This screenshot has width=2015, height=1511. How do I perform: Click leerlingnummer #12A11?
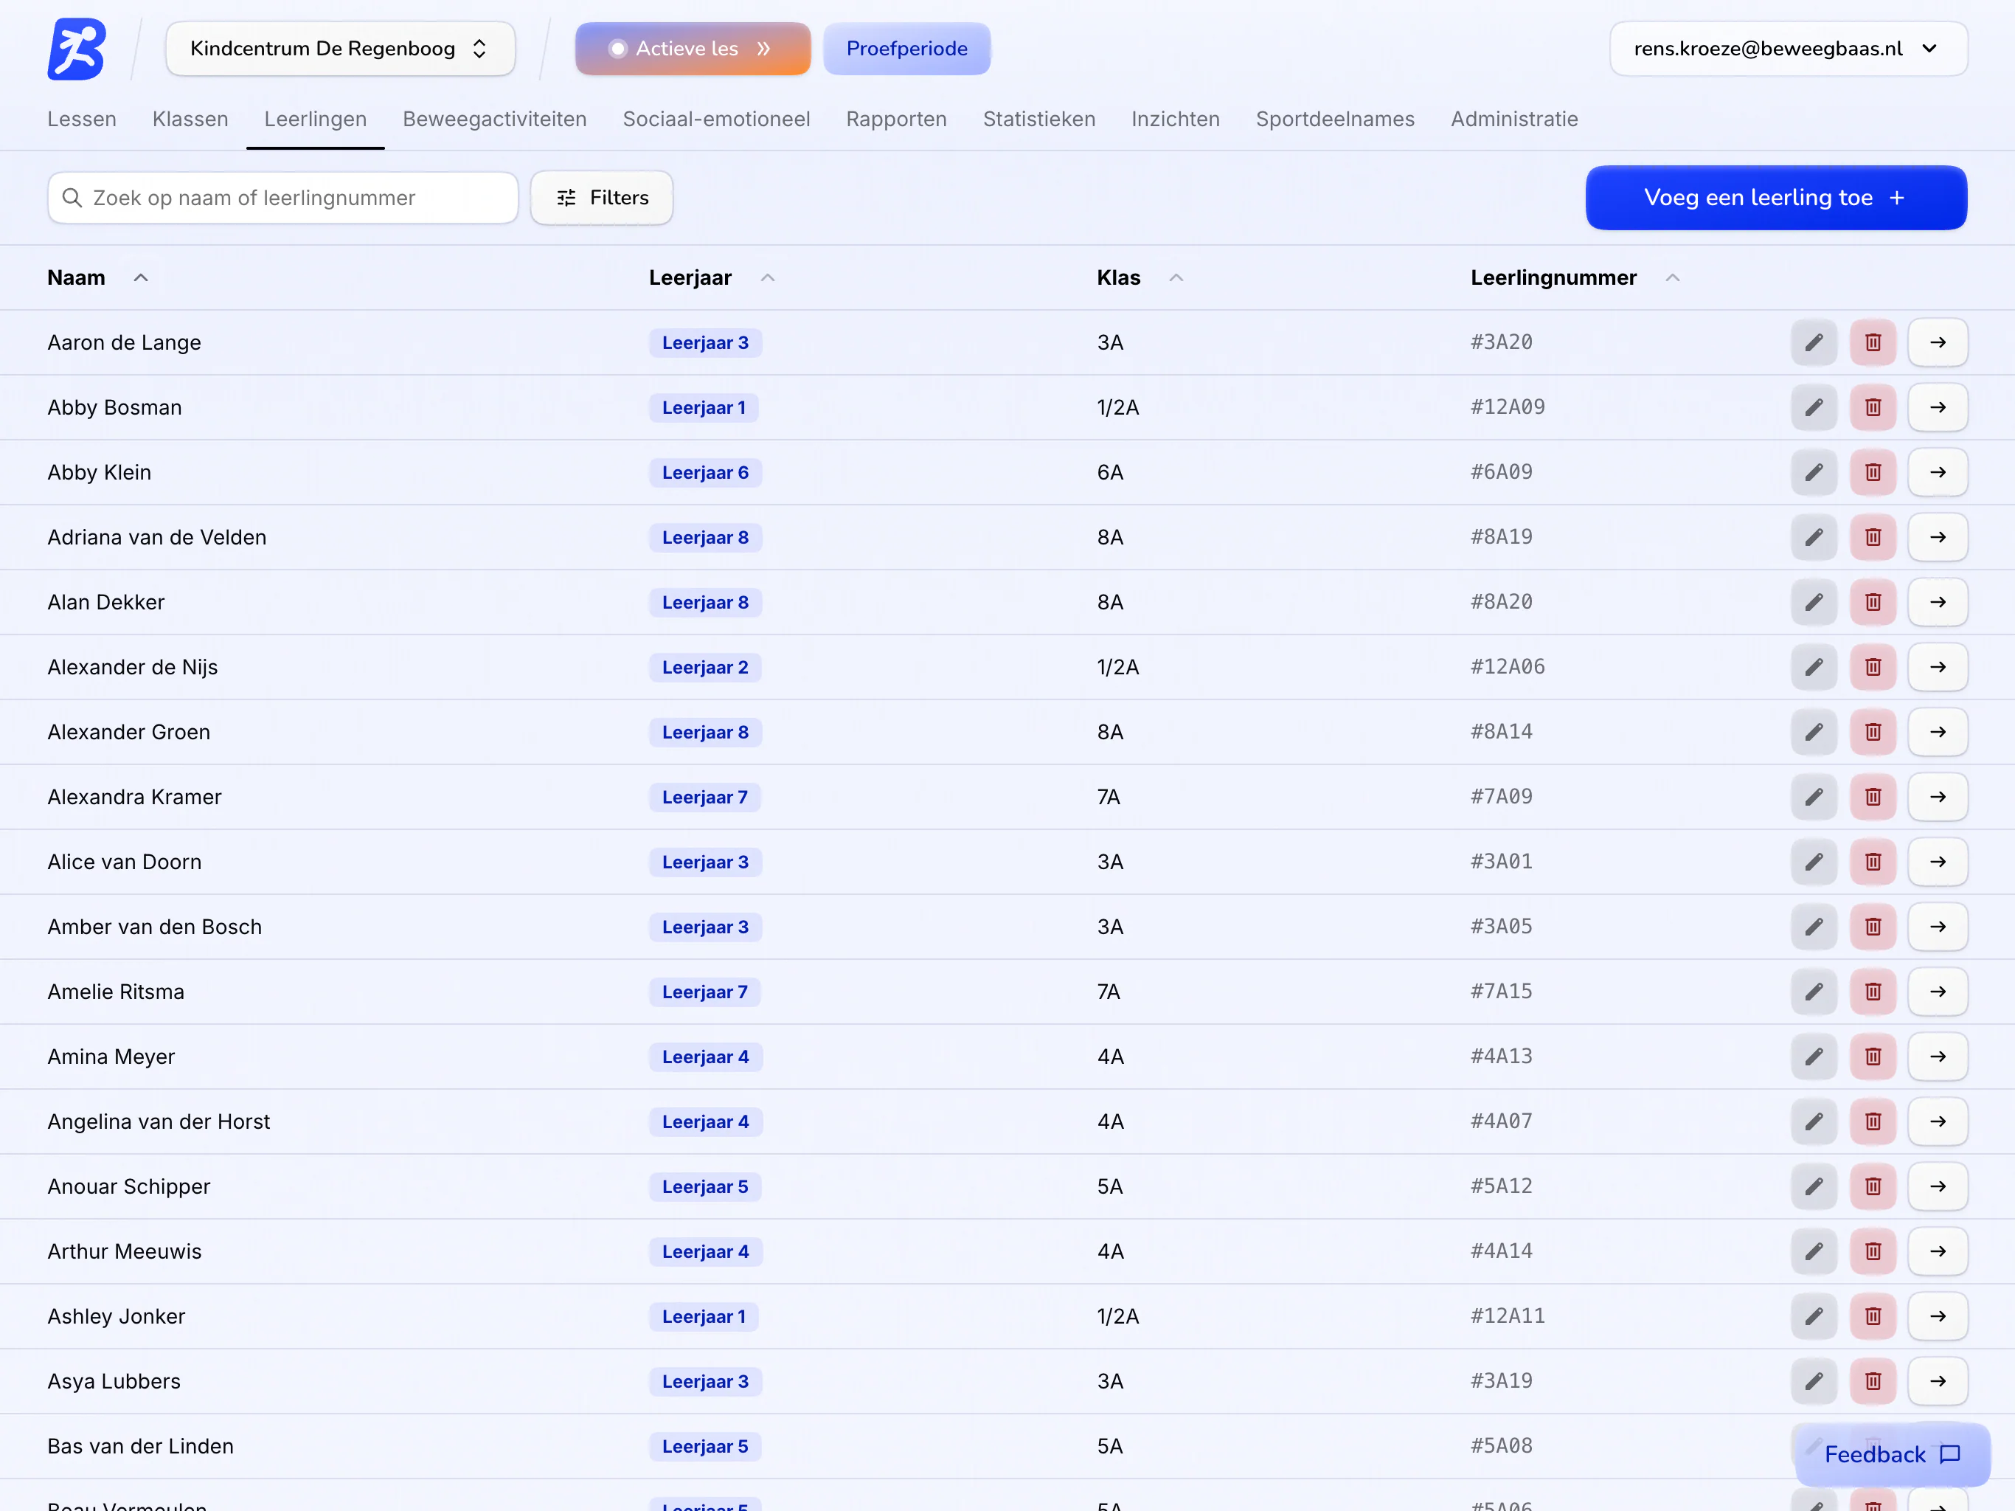click(x=1508, y=1316)
